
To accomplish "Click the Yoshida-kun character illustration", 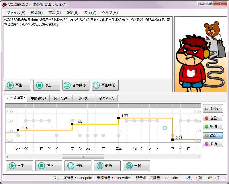I will [x=201, y=54].
